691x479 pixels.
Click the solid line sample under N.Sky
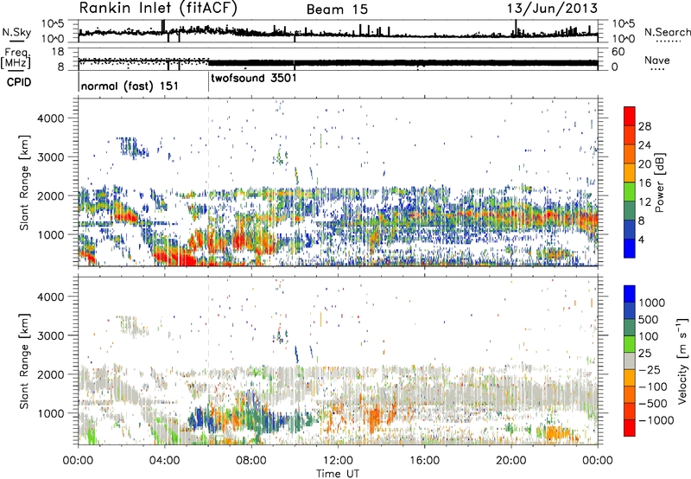16,41
